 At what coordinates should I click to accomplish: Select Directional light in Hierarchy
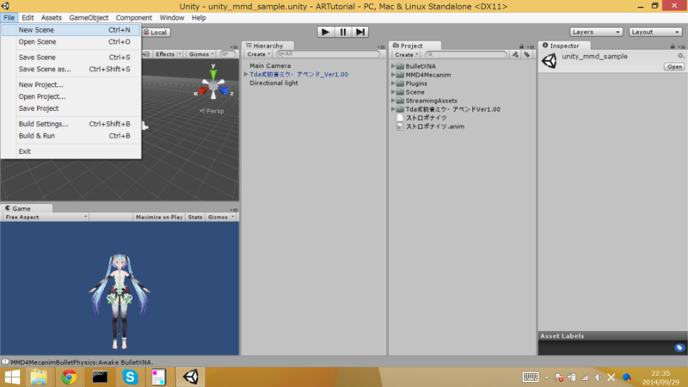[273, 83]
